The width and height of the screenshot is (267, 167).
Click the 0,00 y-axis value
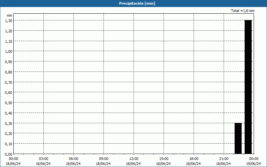(9, 154)
